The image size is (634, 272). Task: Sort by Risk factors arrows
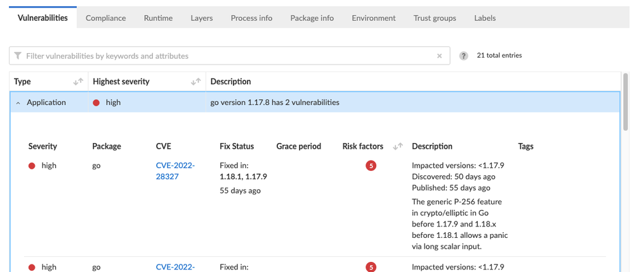point(398,146)
